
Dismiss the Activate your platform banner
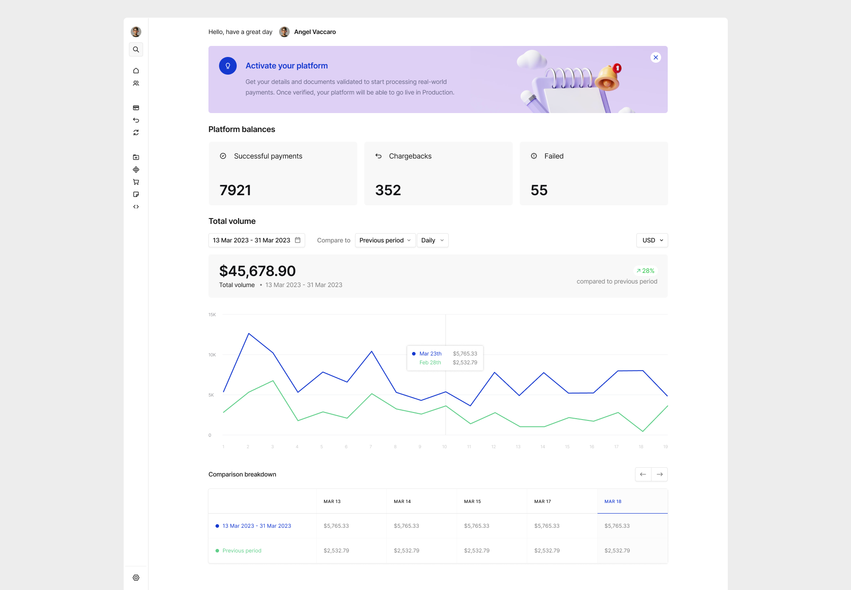click(x=655, y=57)
